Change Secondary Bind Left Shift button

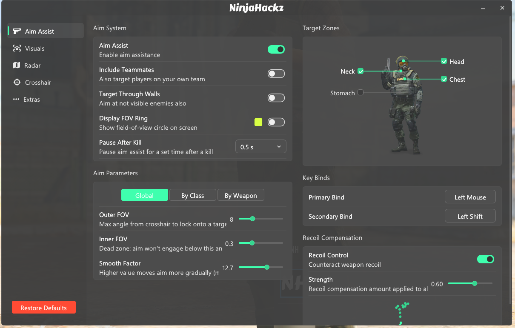click(470, 216)
